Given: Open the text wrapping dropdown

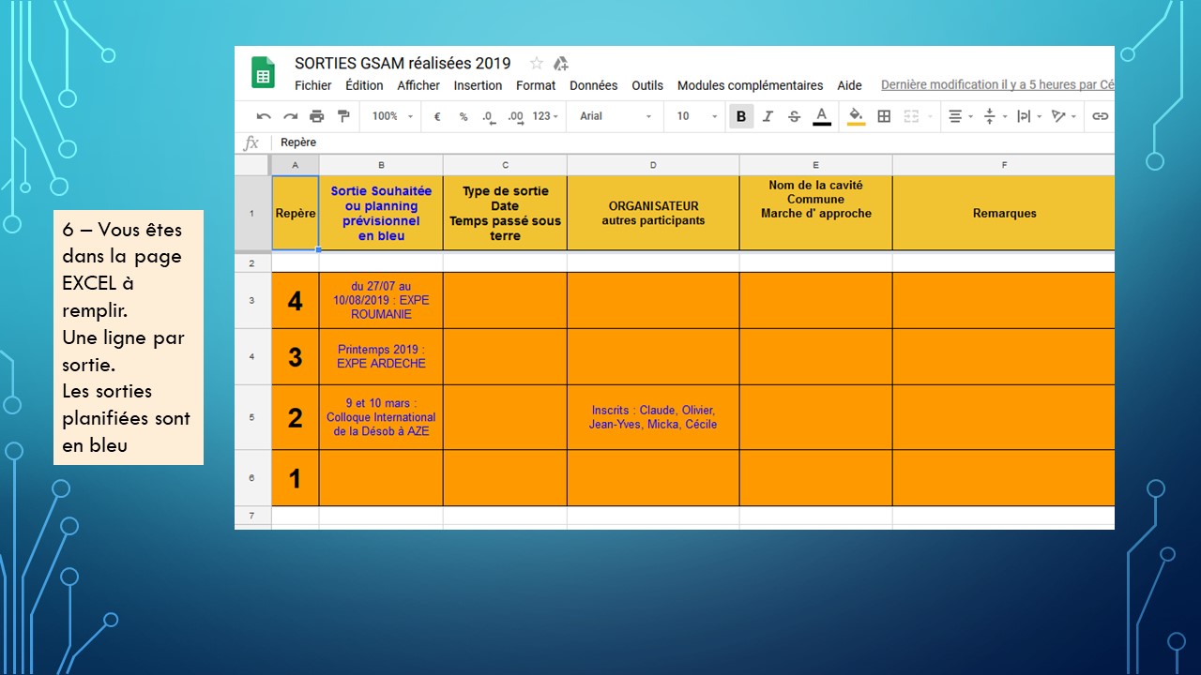Looking at the screenshot, I should [1028, 116].
